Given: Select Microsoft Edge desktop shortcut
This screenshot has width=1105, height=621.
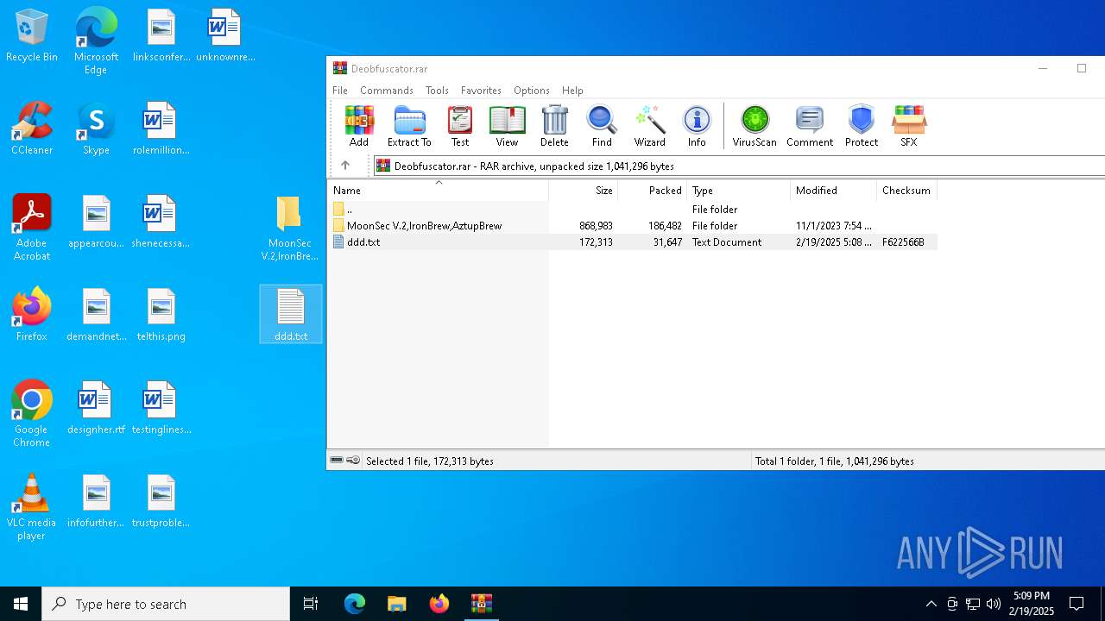Looking at the screenshot, I should click(x=96, y=41).
